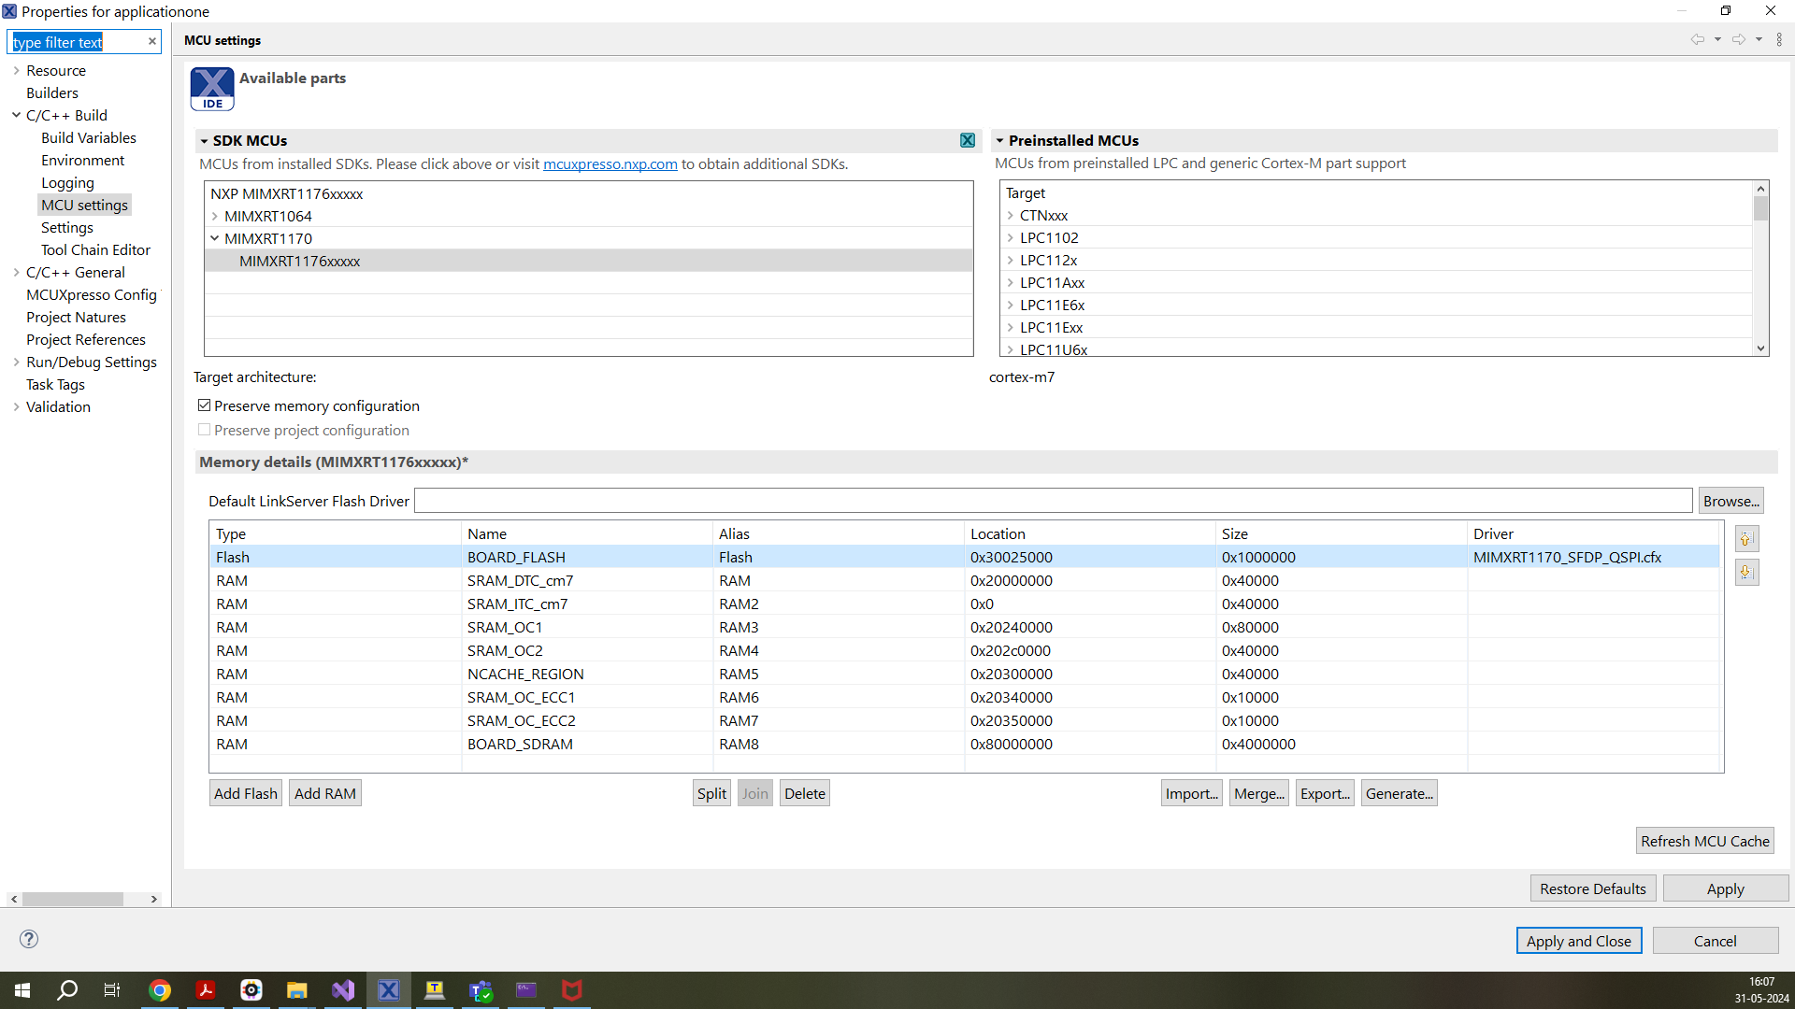The height and width of the screenshot is (1009, 1795).
Task: Open MCUXpresso IDE from the taskbar
Action: pyautogui.click(x=388, y=989)
